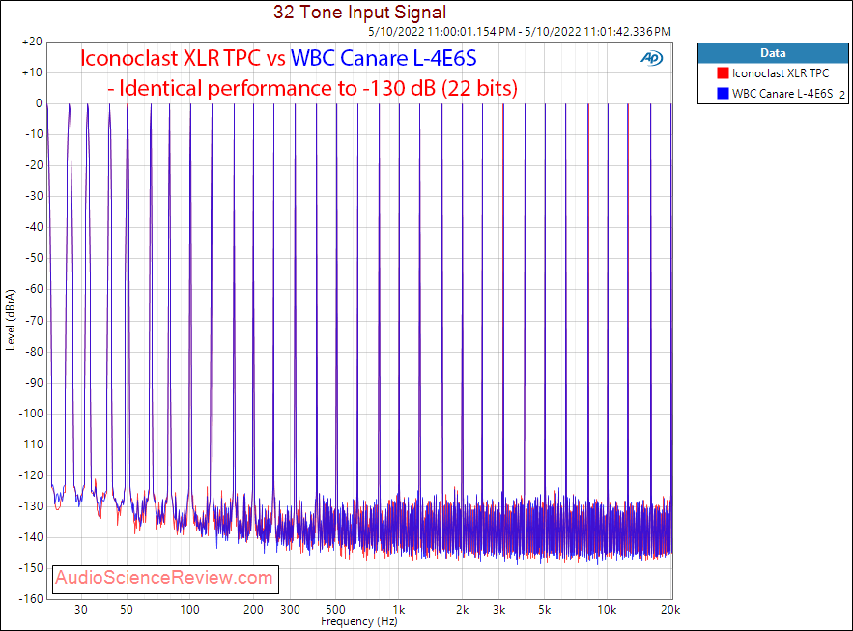Select the red Iconoclast XLR TPC legend swatch

723,72
